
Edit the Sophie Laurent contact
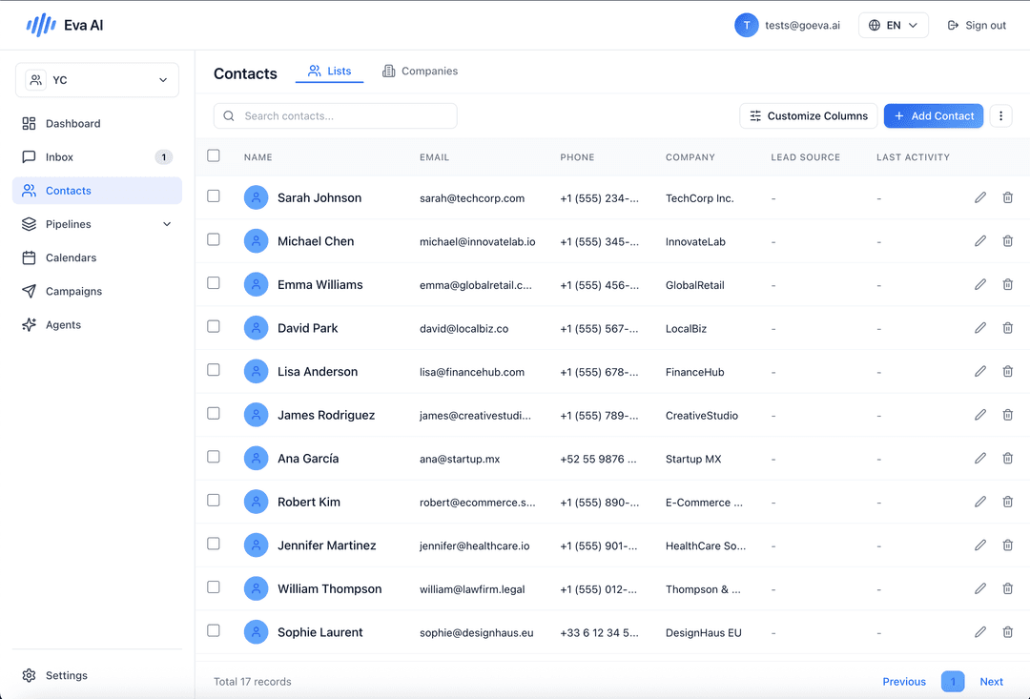pyautogui.click(x=979, y=632)
